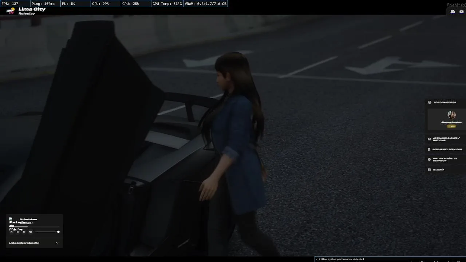
Task: Open Actualizaciones / Noticias menu item
Action: [446, 139]
